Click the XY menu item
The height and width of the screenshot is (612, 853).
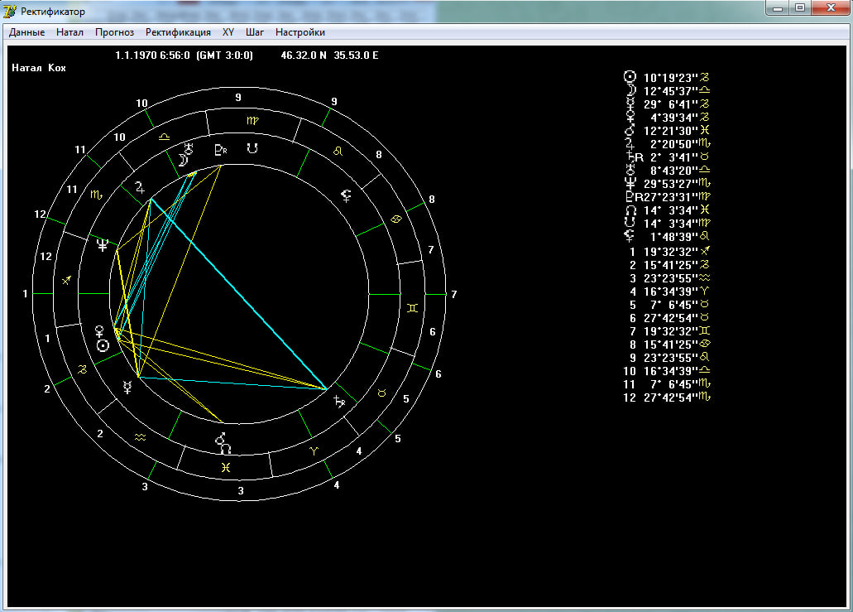228,32
